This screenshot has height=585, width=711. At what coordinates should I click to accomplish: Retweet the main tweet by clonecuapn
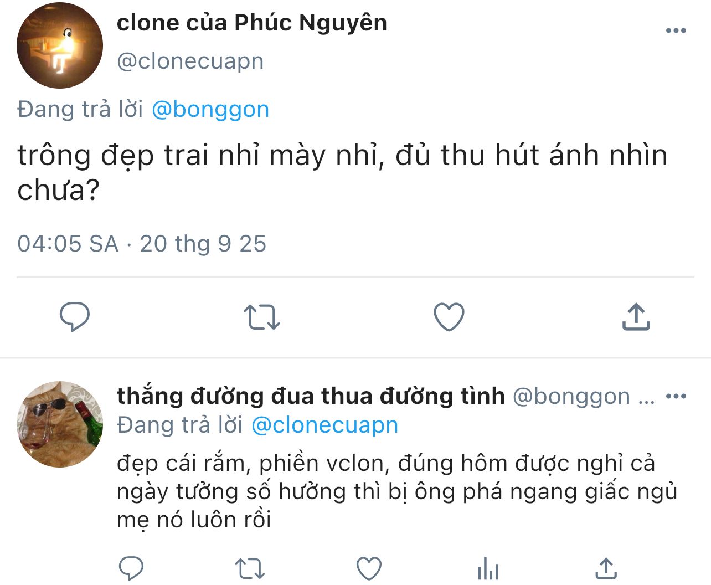(x=261, y=317)
